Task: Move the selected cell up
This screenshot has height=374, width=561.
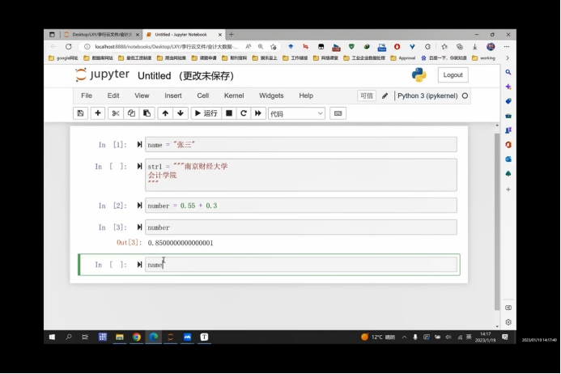Action: pos(165,113)
